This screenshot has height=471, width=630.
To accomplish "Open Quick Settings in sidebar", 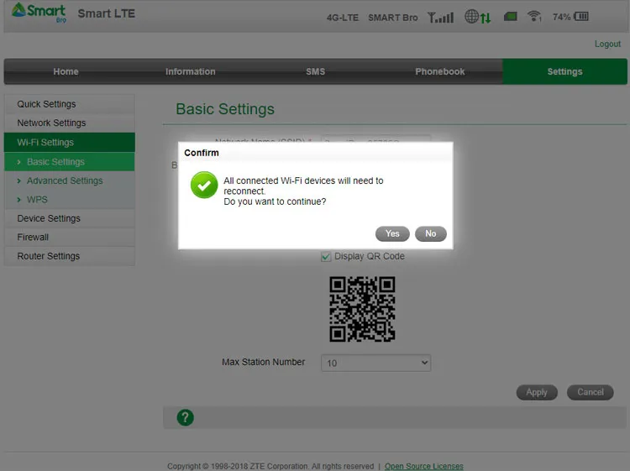I will coord(69,104).
